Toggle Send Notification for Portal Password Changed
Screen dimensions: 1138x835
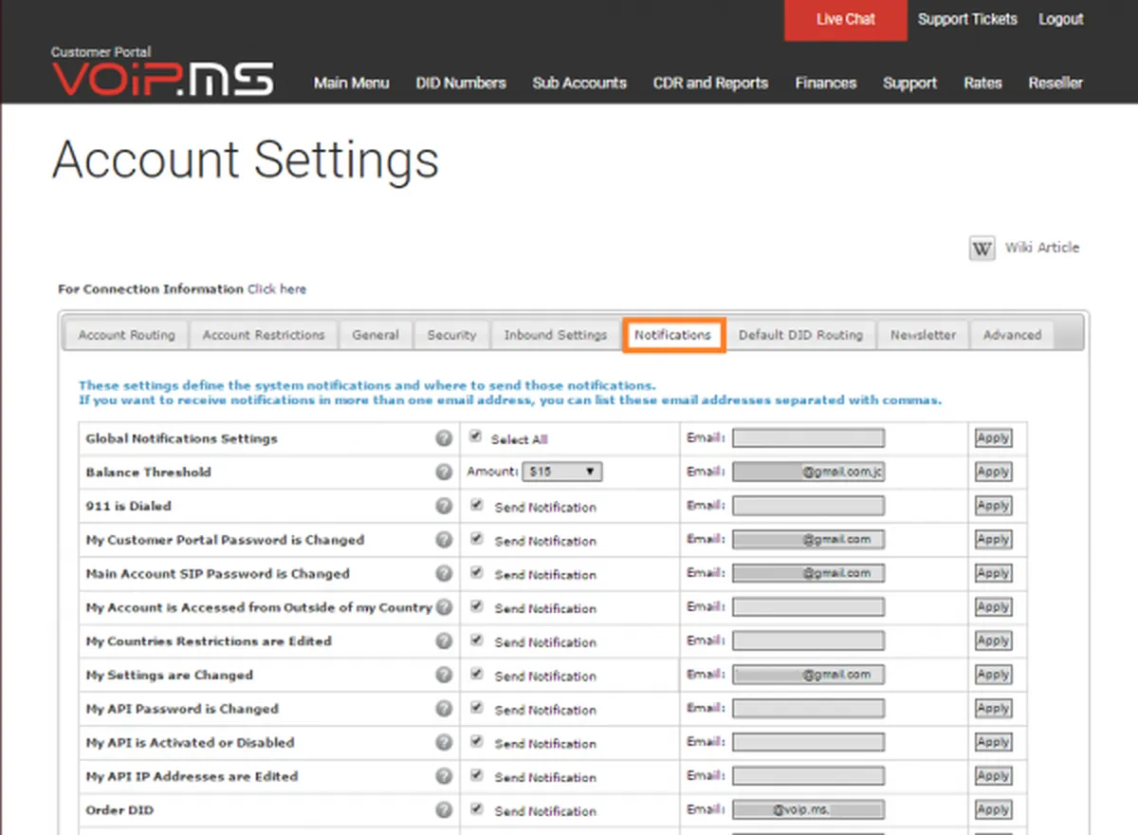(x=476, y=539)
